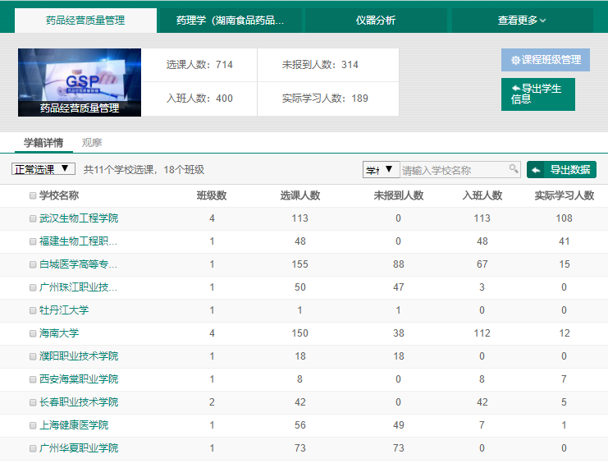Click the search magnifier icon
This screenshot has height=468, width=608.
point(514,169)
